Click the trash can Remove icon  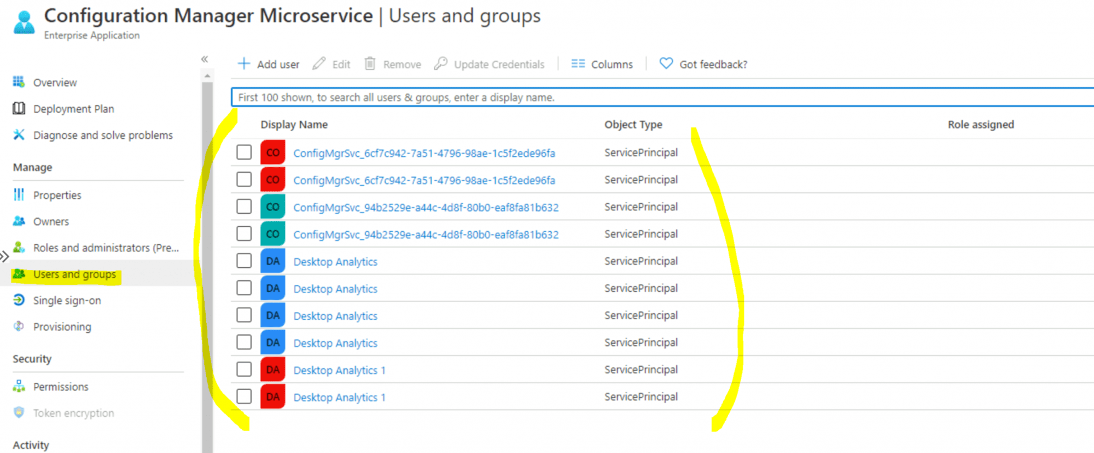tap(370, 64)
